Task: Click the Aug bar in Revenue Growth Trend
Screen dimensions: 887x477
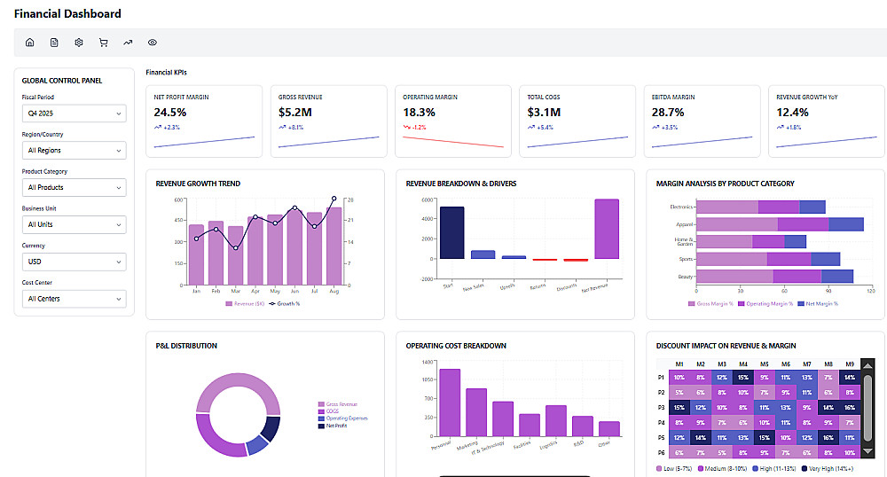Action: [x=334, y=246]
